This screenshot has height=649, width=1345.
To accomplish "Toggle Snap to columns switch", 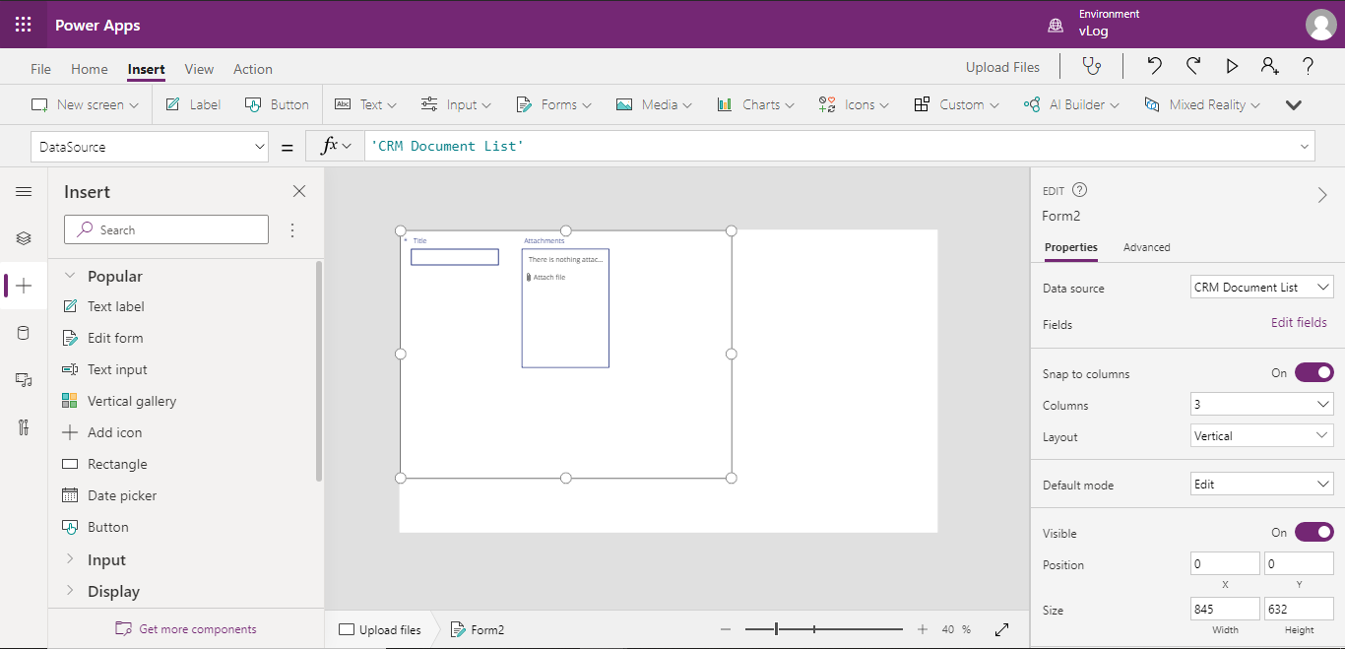I will click(1313, 372).
